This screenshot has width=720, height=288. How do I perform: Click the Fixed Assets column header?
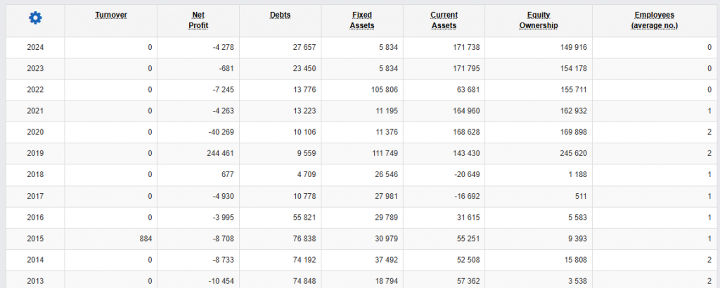pyautogui.click(x=362, y=20)
